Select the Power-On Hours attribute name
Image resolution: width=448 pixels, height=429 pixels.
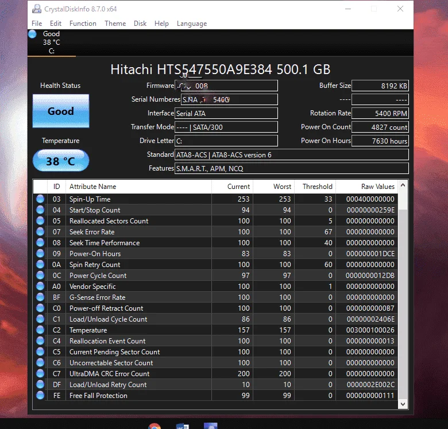pos(95,254)
